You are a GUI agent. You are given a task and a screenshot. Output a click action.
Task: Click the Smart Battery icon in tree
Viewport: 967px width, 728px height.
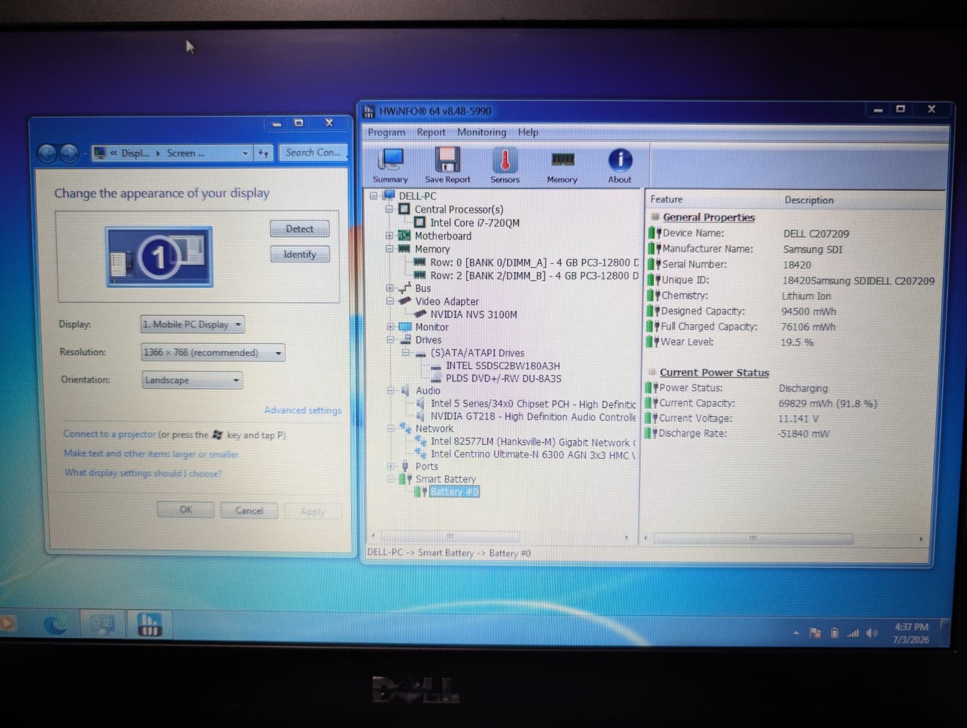click(x=406, y=479)
